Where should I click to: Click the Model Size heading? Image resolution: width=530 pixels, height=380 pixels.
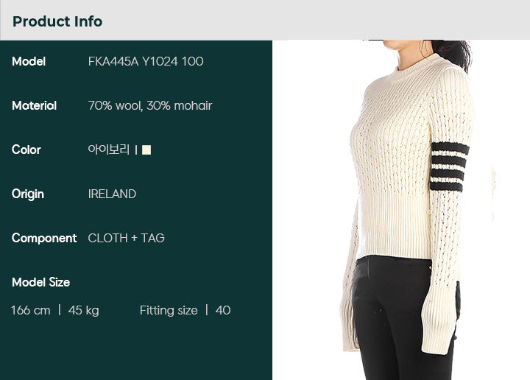(41, 282)
